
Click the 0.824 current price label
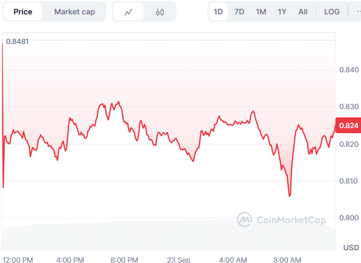coord(348,126)
